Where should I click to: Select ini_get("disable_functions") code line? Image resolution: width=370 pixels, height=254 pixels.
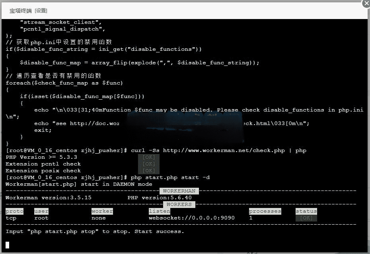103,49
